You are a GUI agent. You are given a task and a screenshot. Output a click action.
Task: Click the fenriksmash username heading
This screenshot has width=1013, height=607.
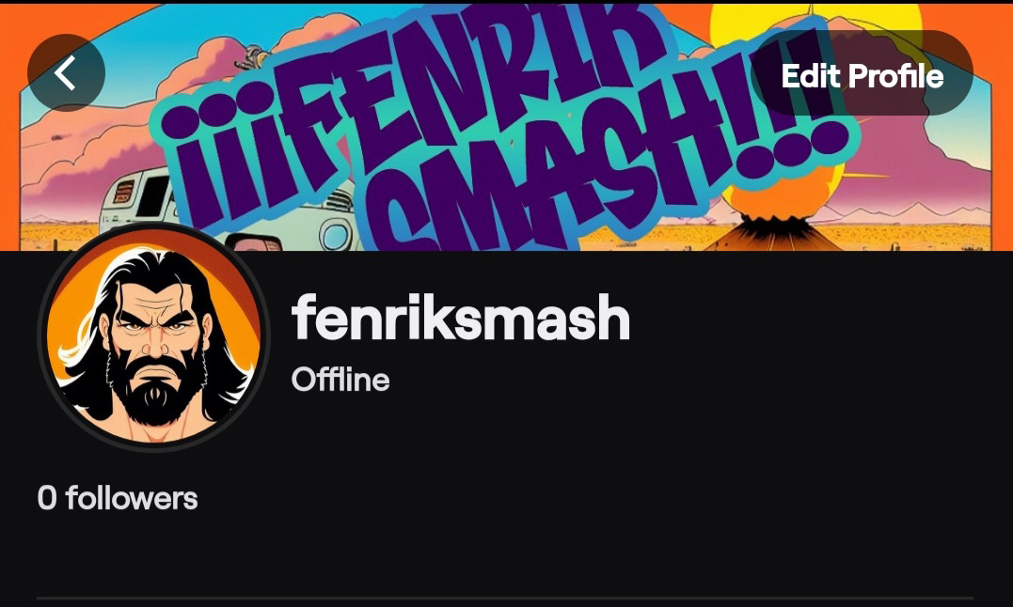(461, 318)
